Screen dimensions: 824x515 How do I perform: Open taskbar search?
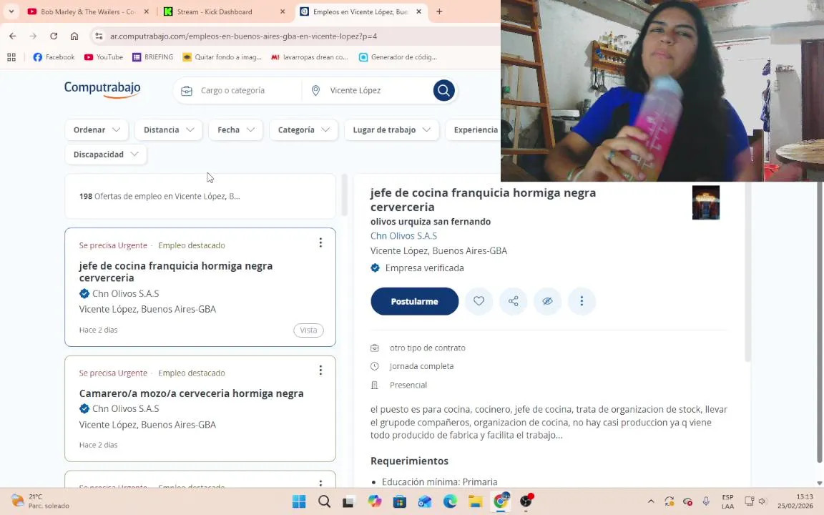[324, 501]
